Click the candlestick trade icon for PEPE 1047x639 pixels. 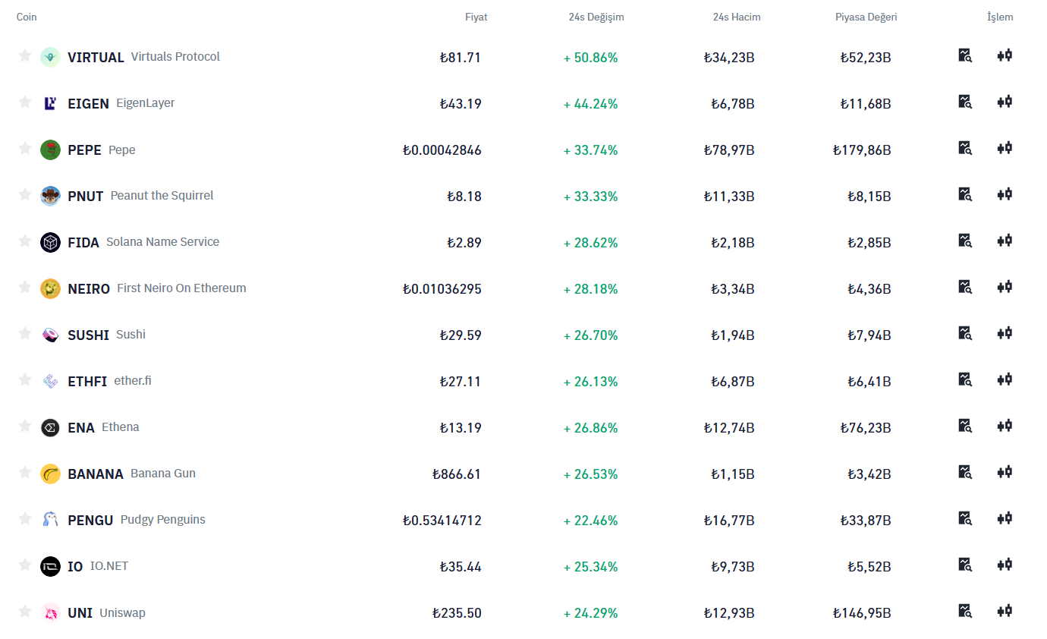[x=1005, y=148]
